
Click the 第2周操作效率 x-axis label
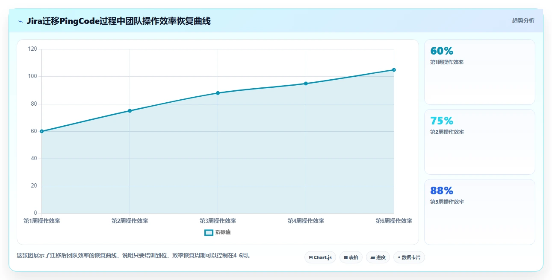pyautogui.click(x=130, y=221)
